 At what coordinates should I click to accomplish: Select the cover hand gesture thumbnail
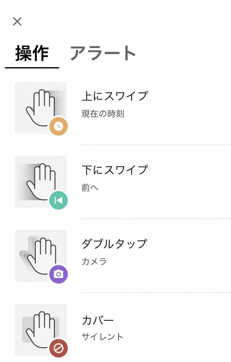pyautogui.click(x=40, y=328)
